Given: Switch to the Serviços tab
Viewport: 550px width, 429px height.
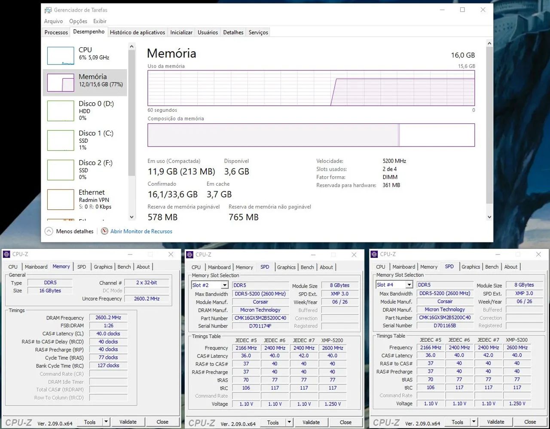Looking at the screenshot, I should 258,32.
